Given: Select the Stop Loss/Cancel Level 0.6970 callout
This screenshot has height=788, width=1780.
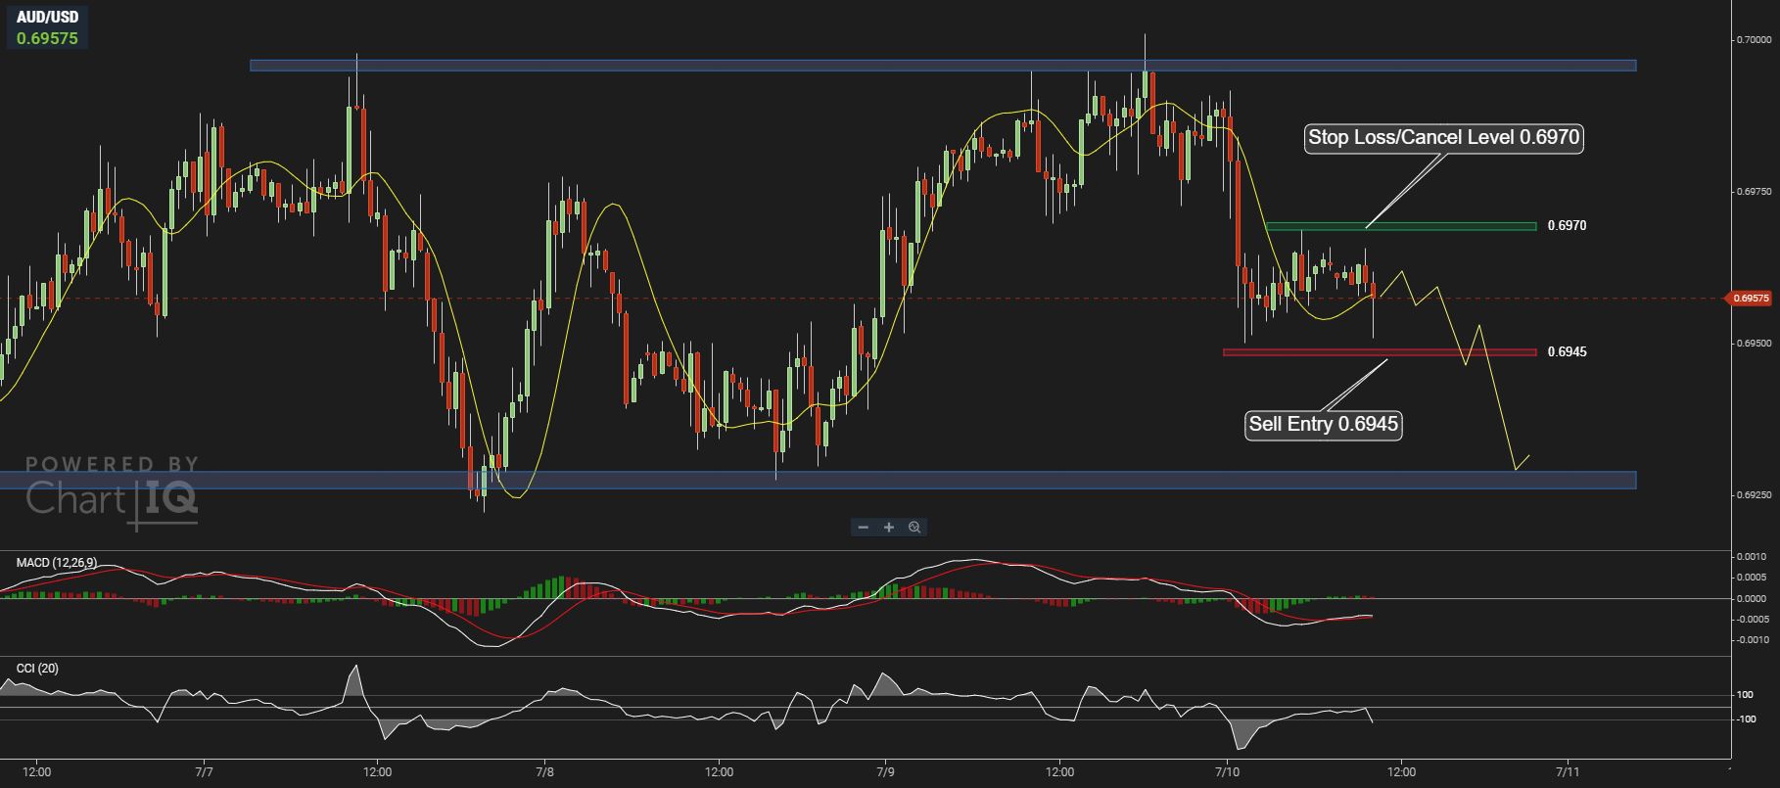Looking at the screenshot, I should [x=1444, y=138].
